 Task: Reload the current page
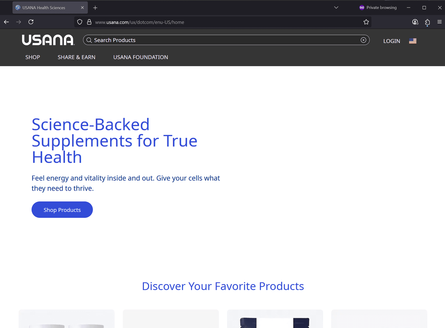coord(31,22)
